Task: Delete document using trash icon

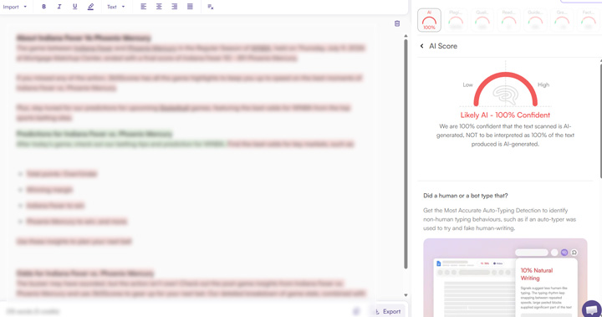Action: point(397,23)
